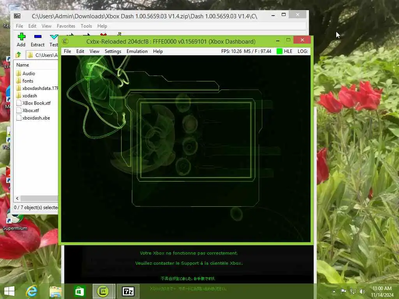
Task: Open the 7-Zip Help menu
Action: coord(102,26)
